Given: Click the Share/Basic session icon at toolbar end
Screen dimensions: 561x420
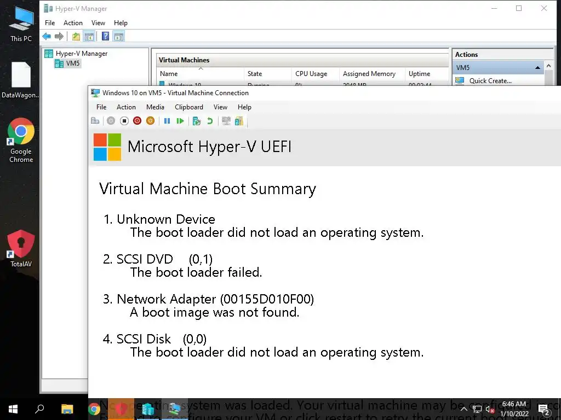Looking at the screenshot, I should pos(239,121).
